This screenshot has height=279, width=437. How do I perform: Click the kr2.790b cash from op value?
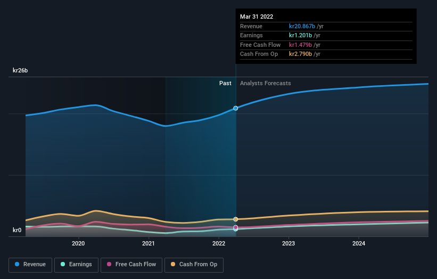coord(300,54)
